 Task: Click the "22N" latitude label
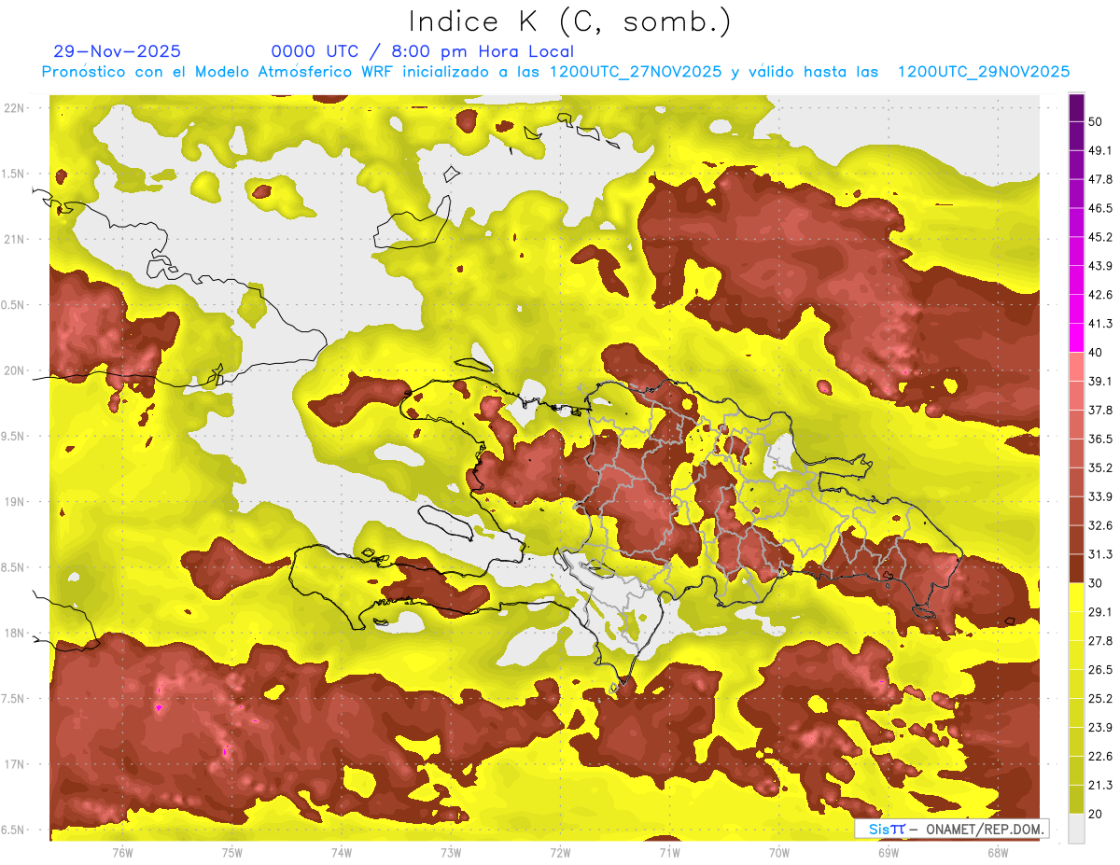[14, 107]
